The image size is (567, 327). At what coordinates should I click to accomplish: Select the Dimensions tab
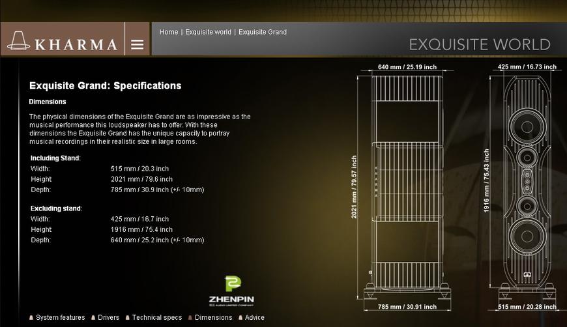tap(210, 317)
